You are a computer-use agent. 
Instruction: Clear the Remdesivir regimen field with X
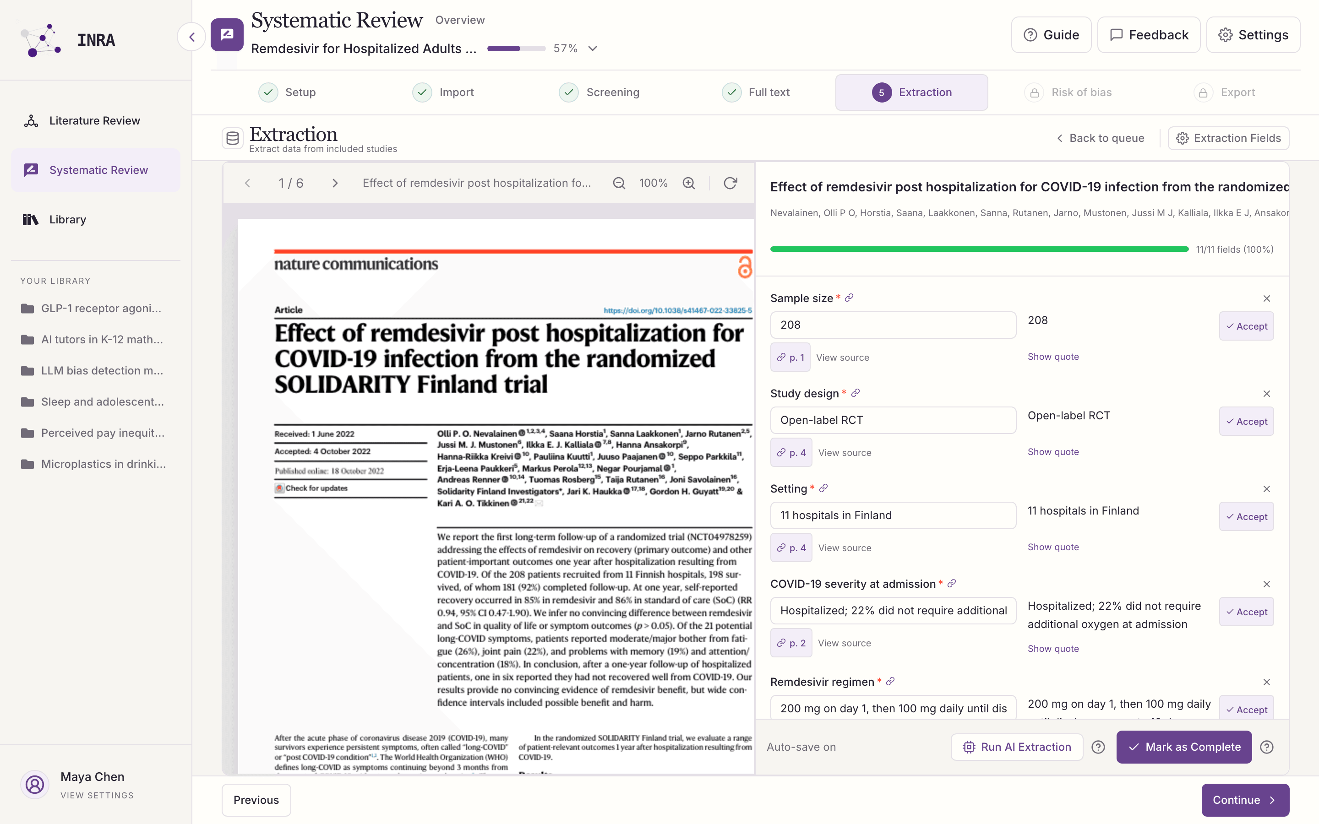[1267, 682]
